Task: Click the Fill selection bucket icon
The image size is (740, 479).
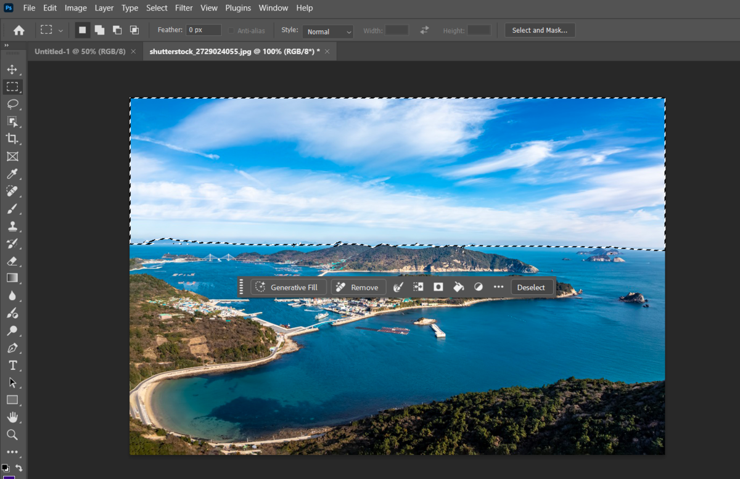Action: point(458,287)
